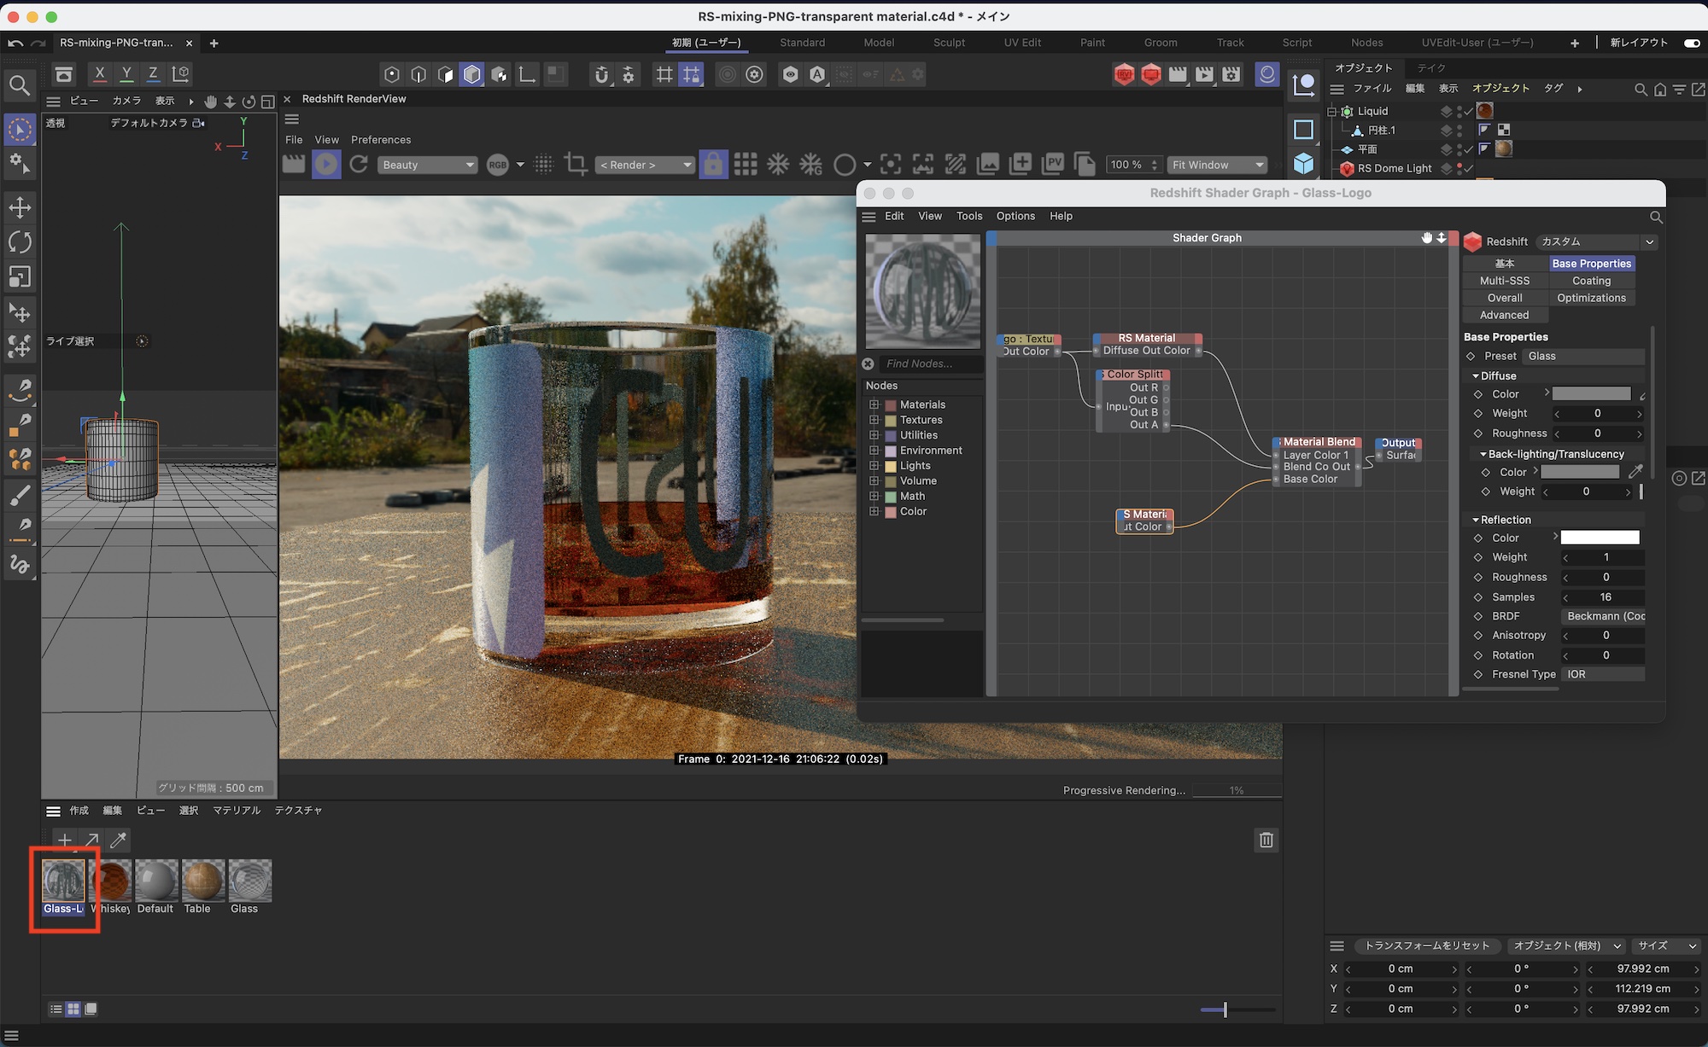Select the Table material thumbnail

coord(202,881)
